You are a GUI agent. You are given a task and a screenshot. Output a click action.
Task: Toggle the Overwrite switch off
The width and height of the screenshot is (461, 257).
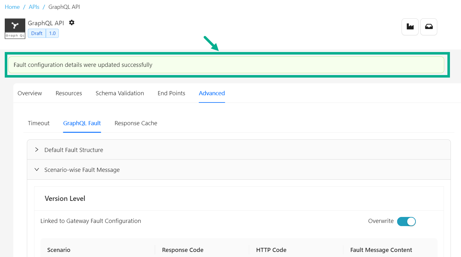[x=406, y=221]
